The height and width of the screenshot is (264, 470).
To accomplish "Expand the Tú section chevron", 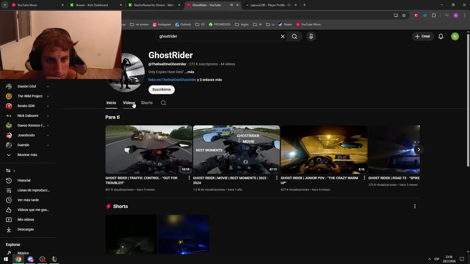I will point(14,171).
